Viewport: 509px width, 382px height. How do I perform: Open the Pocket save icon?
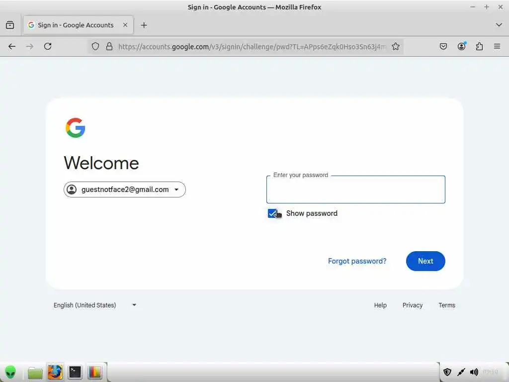[443, 46]
